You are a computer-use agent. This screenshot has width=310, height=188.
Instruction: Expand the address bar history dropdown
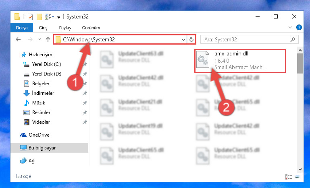(x=183, y=40)
